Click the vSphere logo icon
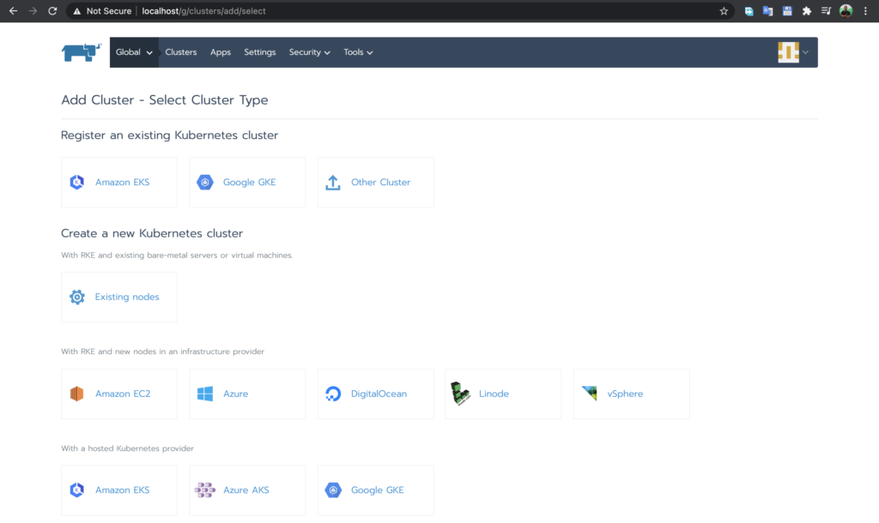This screenshot has width=879, height=523. pyautogui.click(x=589, y=393)
